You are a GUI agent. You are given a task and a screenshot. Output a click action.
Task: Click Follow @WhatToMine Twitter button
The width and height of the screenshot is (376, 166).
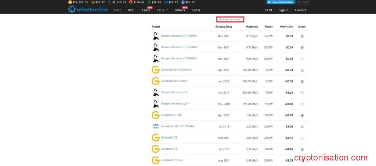(280, 2)
